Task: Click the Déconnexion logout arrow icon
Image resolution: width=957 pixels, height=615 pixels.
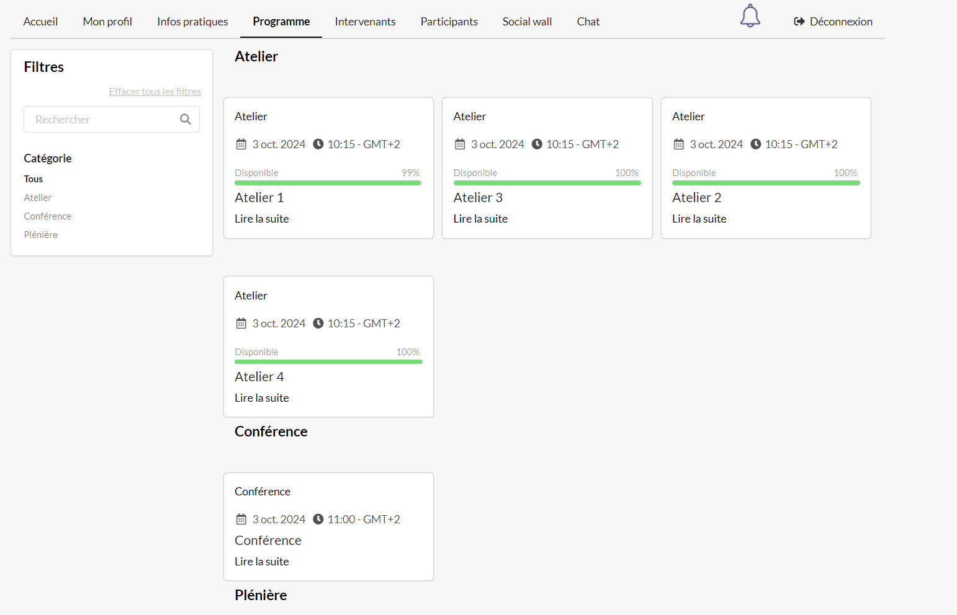Action: click(799, 22)
